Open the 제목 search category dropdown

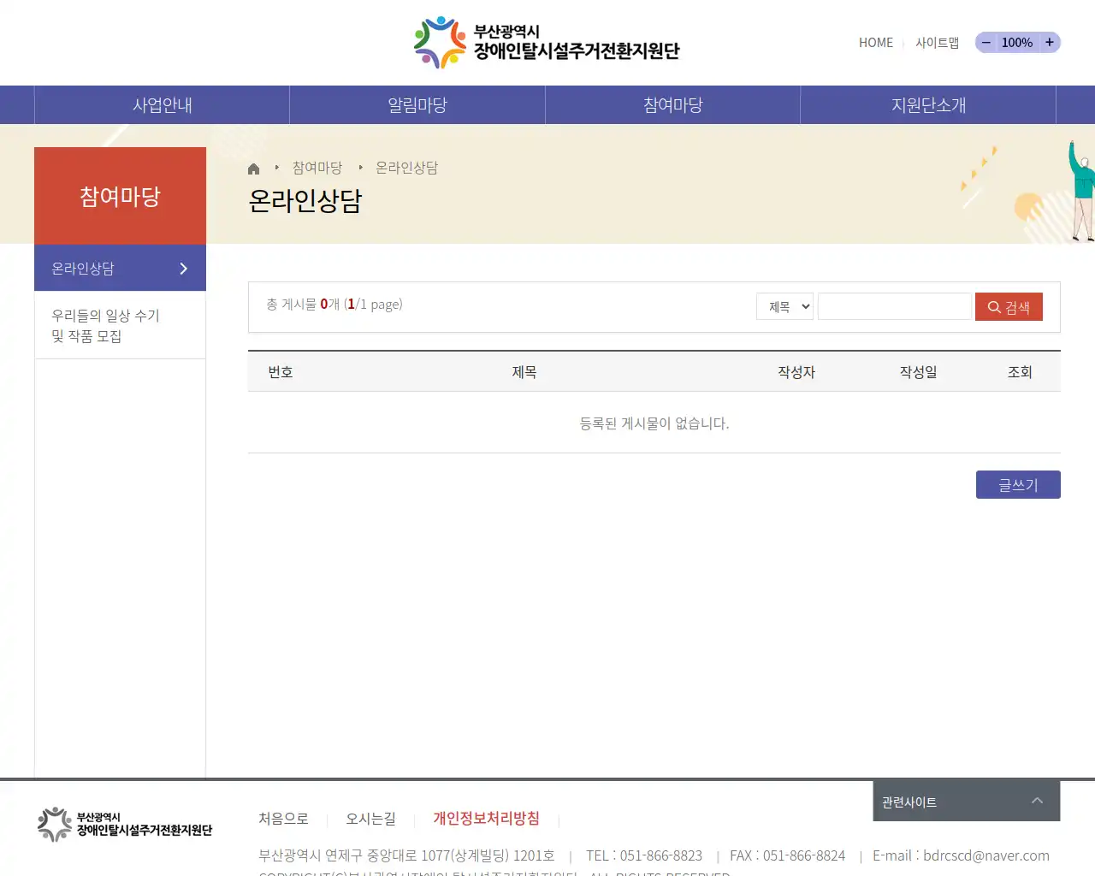pos(784,306)
